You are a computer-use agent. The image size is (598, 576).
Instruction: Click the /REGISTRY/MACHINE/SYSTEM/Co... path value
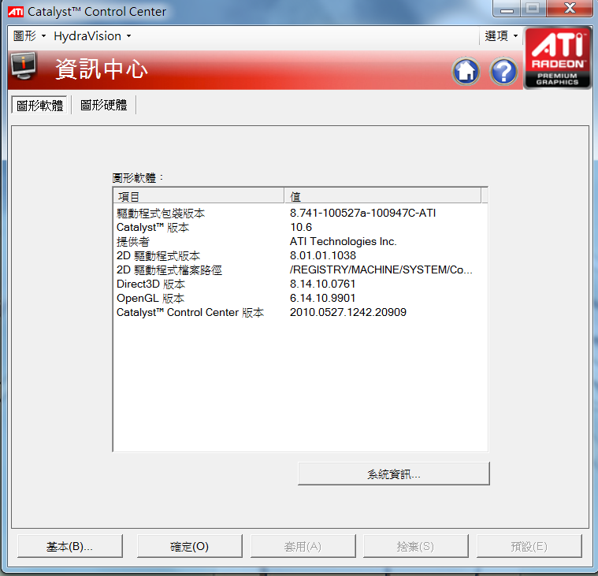[x=381, y=269]
